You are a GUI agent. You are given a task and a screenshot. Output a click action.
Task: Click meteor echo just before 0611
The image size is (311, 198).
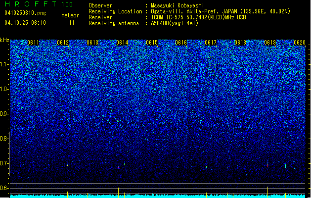[x=21, y=168]
